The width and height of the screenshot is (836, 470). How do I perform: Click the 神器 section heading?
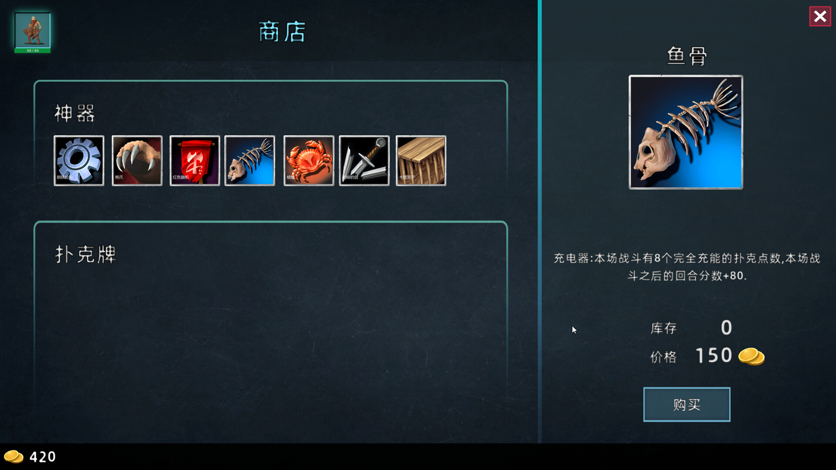pos(74,114)
